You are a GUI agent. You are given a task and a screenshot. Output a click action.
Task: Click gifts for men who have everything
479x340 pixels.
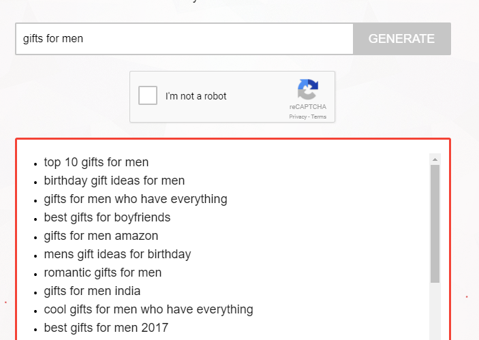136,199
